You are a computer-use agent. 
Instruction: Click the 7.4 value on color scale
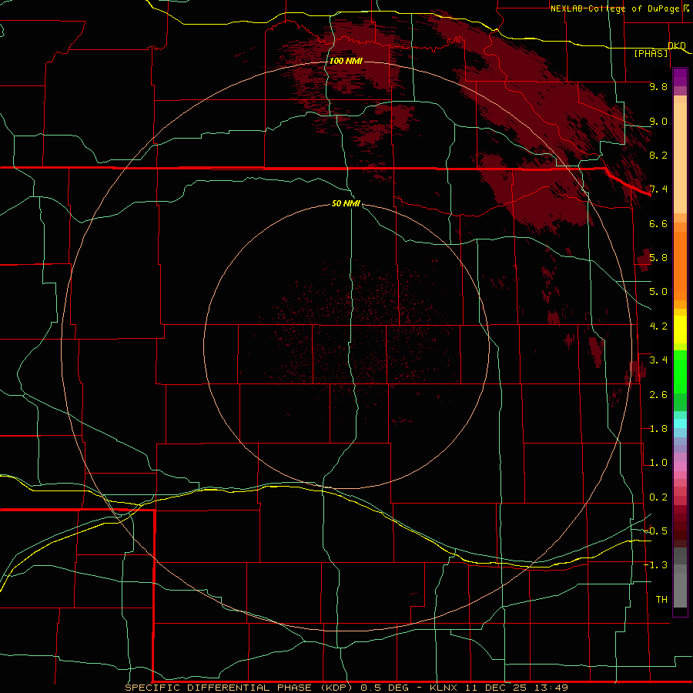(x=658, y=189)
